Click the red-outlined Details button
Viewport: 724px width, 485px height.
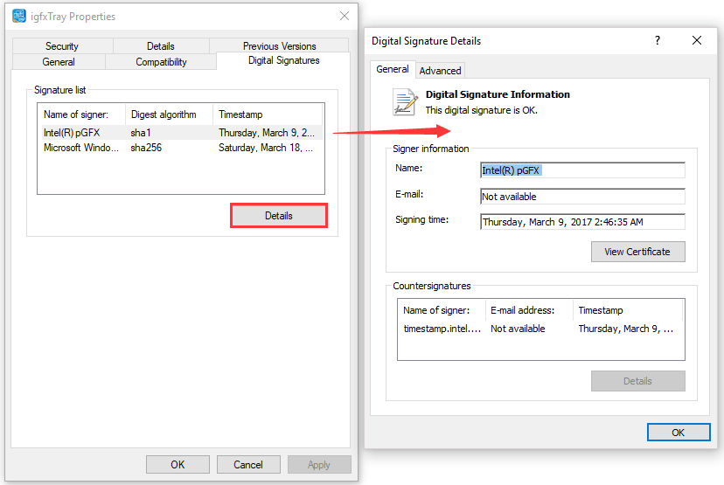pos(278,216)
